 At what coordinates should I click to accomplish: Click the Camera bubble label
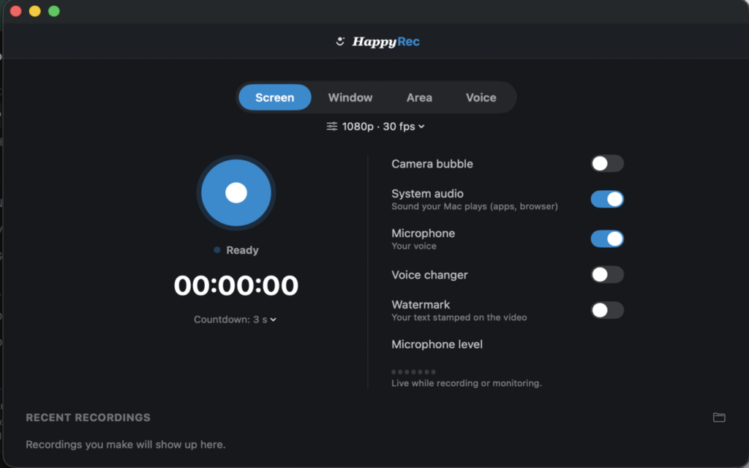click(432, 164)
